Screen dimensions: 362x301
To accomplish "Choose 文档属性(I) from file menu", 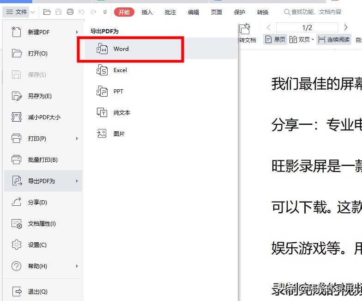I will click(x=43, y=224).
